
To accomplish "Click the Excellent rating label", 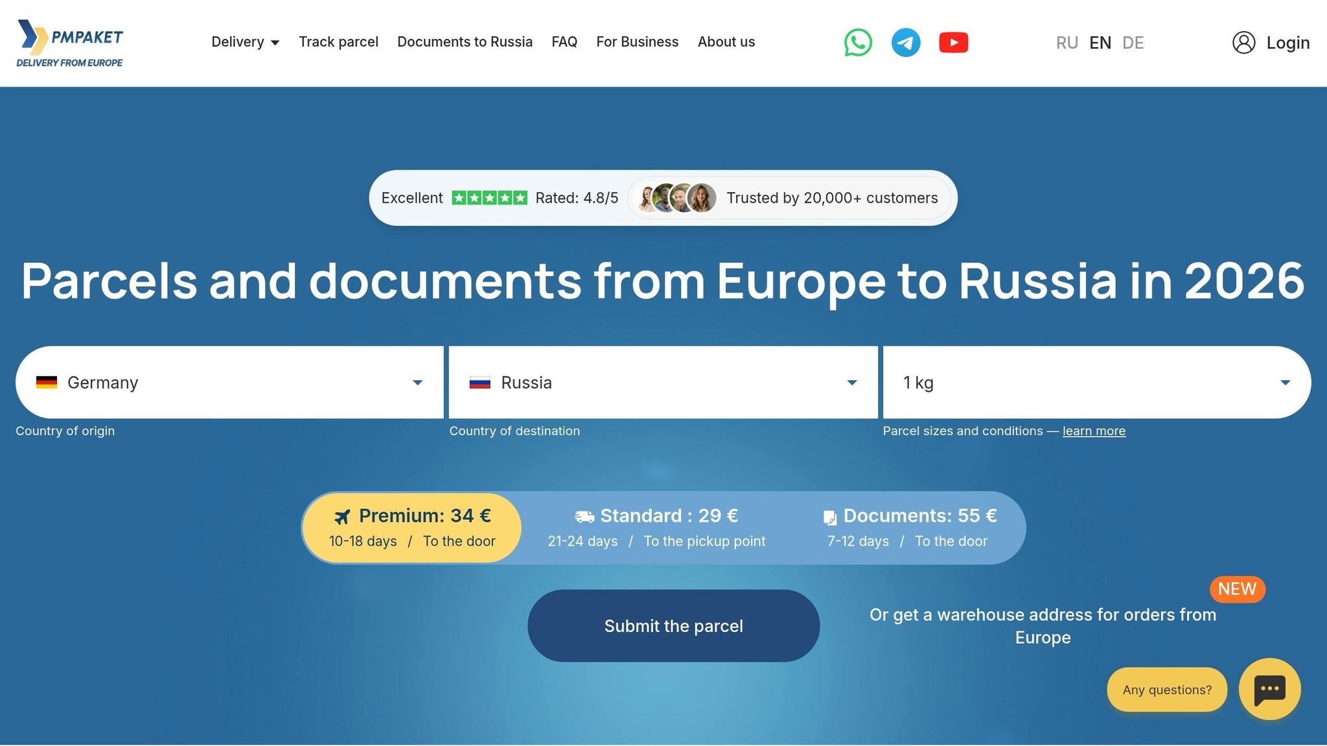I will (x=412, y=198).
